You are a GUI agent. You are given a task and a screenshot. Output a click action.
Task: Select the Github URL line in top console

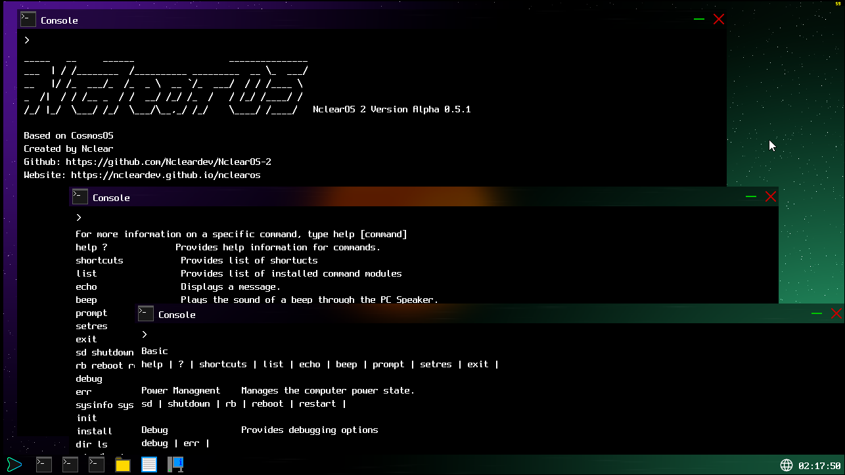(x=147, y=162)
